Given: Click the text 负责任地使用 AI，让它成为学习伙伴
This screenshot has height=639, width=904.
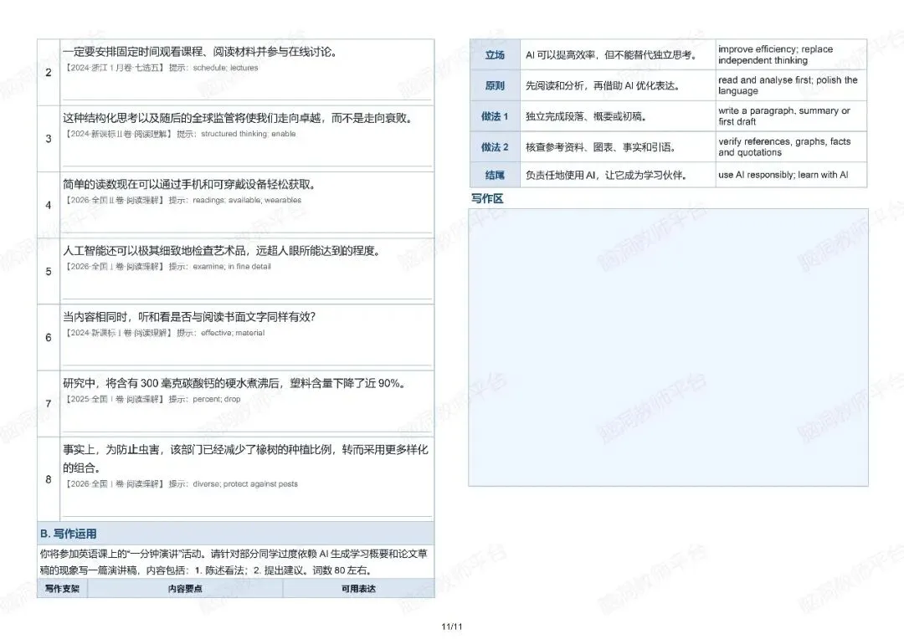Looking at the screenshot, I should pyautogui.click(x=607, y=175).
